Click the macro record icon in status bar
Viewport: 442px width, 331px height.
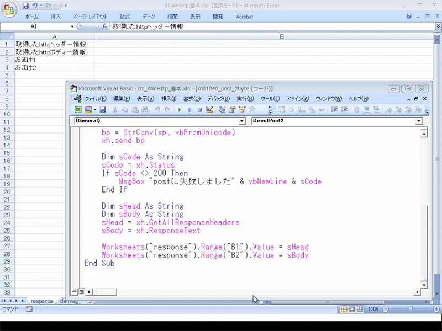(x=29, y=309)
